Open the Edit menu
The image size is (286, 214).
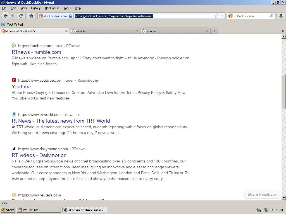tap(13, 8)
